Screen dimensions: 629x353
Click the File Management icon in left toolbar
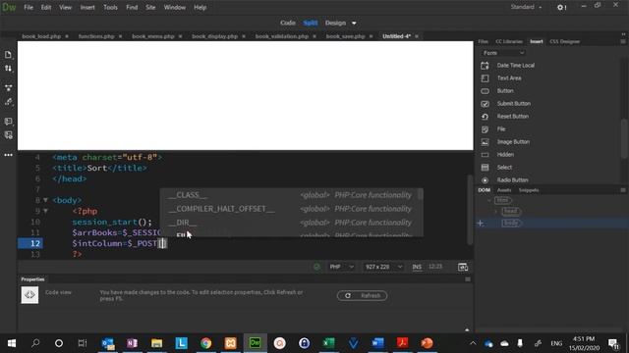[x=8, y=69]
